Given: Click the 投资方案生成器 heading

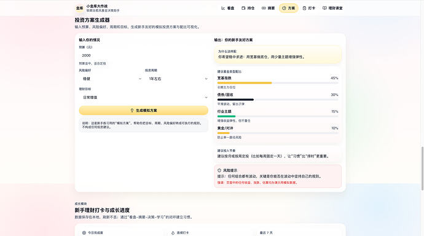Looking at the screenshot, I should (x=92, y=20).
